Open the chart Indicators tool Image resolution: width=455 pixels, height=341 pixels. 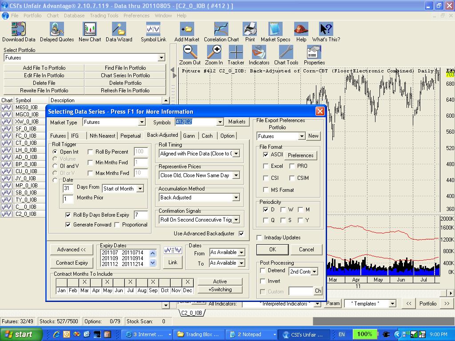(x=259, y=52)
